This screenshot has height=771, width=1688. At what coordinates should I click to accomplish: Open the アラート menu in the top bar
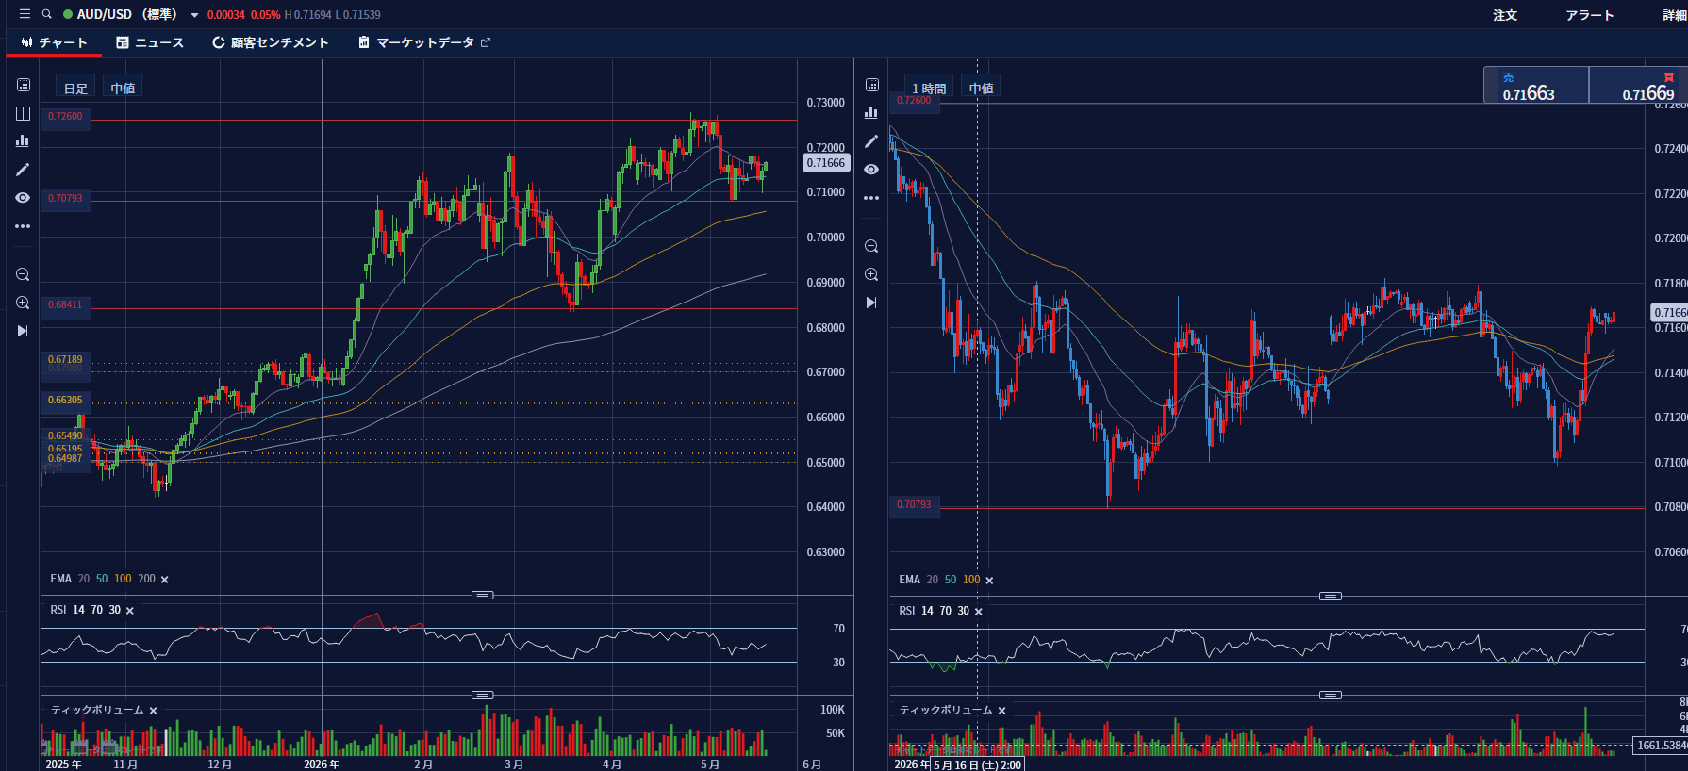(1590, 15)
